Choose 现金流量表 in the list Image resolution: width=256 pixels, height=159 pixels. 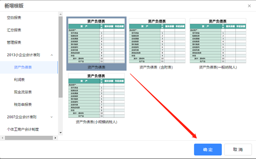pyautogui.click(x=23, y=92)
